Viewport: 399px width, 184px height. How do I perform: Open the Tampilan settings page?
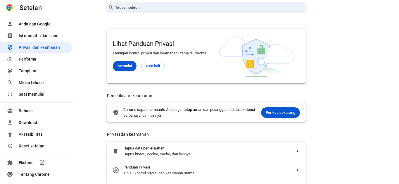pos(36,71)
